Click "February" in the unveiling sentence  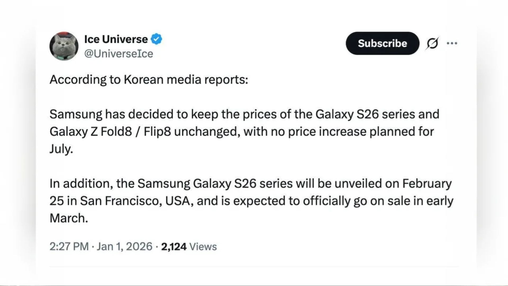point(427,184)
